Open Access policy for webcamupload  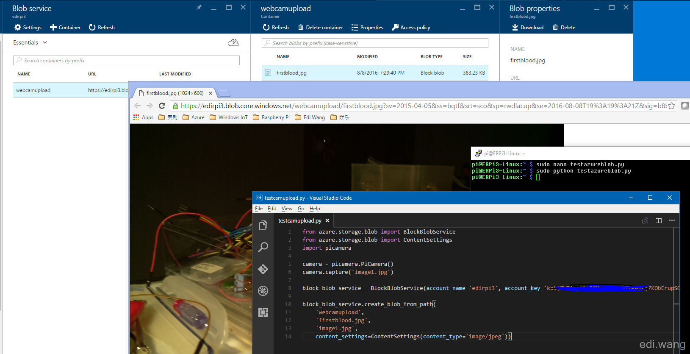tap(411, 28)
